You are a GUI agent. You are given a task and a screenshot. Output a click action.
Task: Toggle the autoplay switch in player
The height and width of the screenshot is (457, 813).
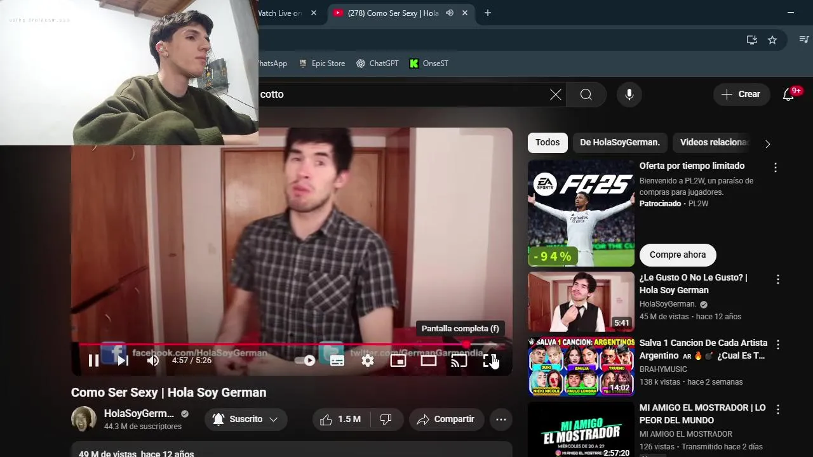point(306,361)
